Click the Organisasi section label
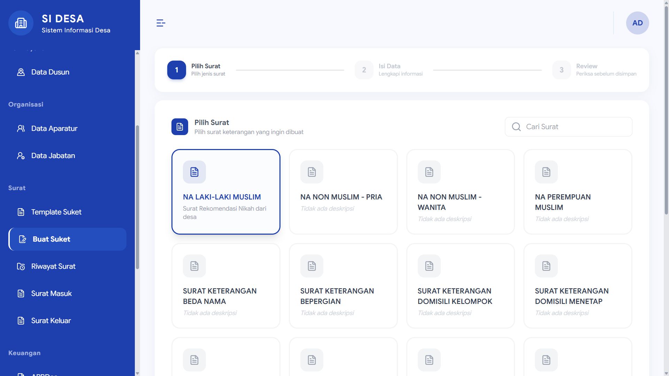Screen dimensions: 669x376 (x=26, y=104)
